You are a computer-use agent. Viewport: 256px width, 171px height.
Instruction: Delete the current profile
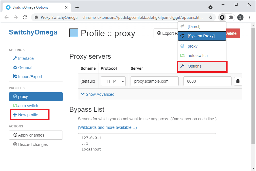click(233, 33)
